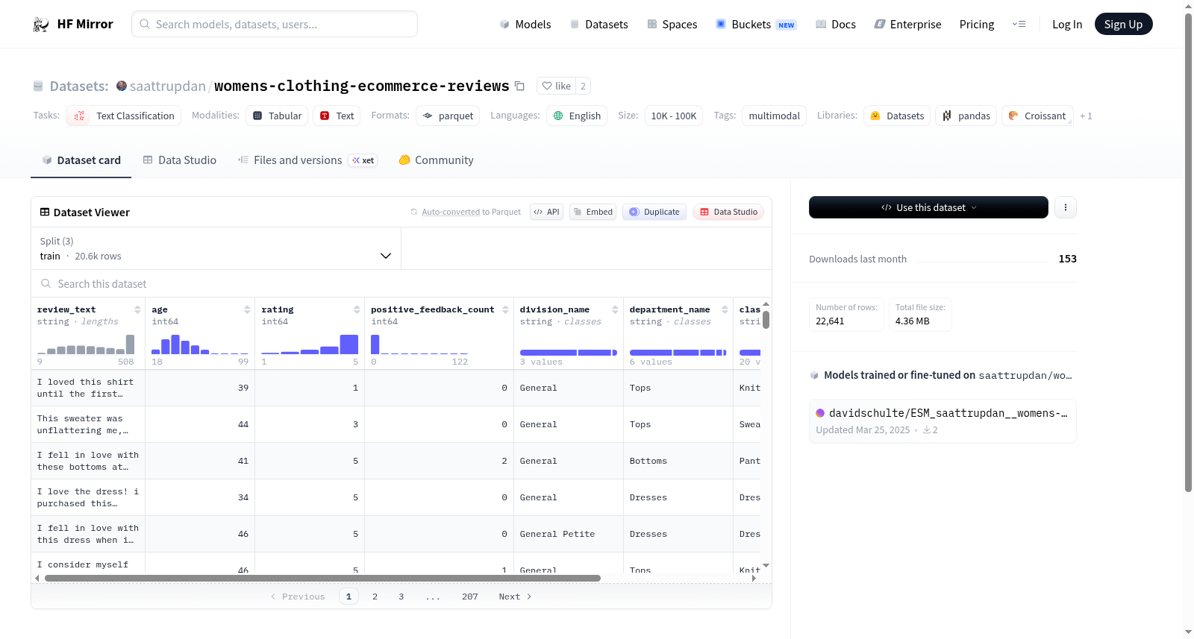Click the Croissant library tag
This screenshot has width=1194, height=639.
click(x=1037, y=116)
